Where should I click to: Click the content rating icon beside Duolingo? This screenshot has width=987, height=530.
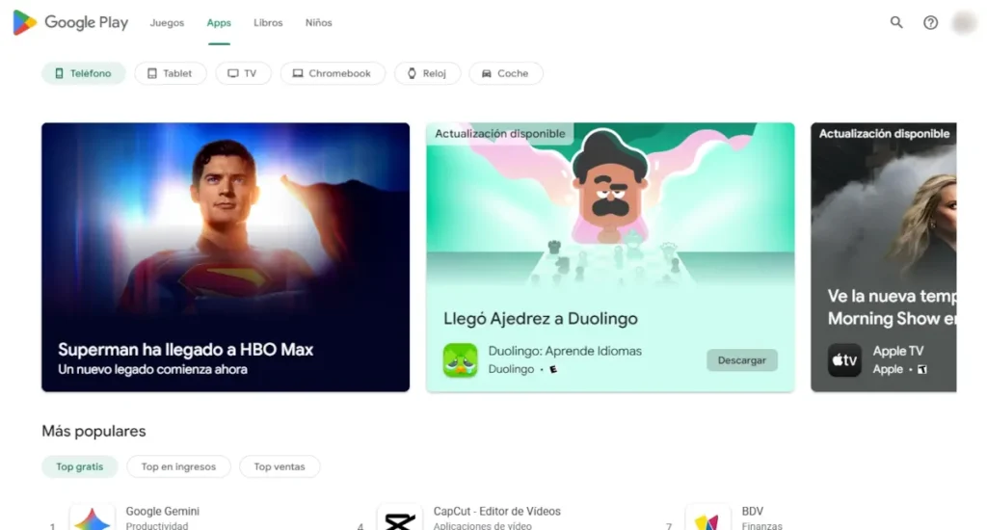[x=553, y=369]
